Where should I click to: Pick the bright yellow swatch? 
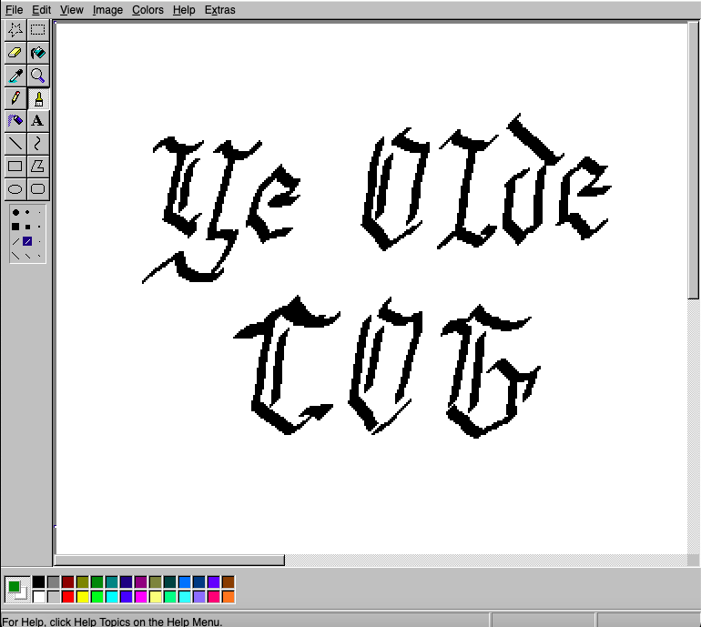click(82, 597)
